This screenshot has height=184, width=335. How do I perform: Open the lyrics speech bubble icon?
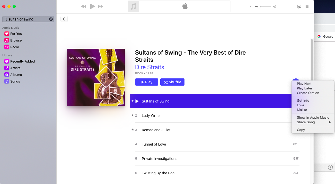(x=299, y=7)
